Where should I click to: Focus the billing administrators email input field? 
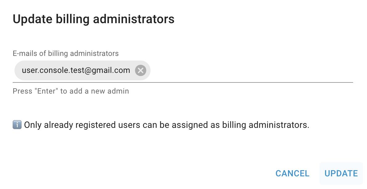[x=247, y=71]
